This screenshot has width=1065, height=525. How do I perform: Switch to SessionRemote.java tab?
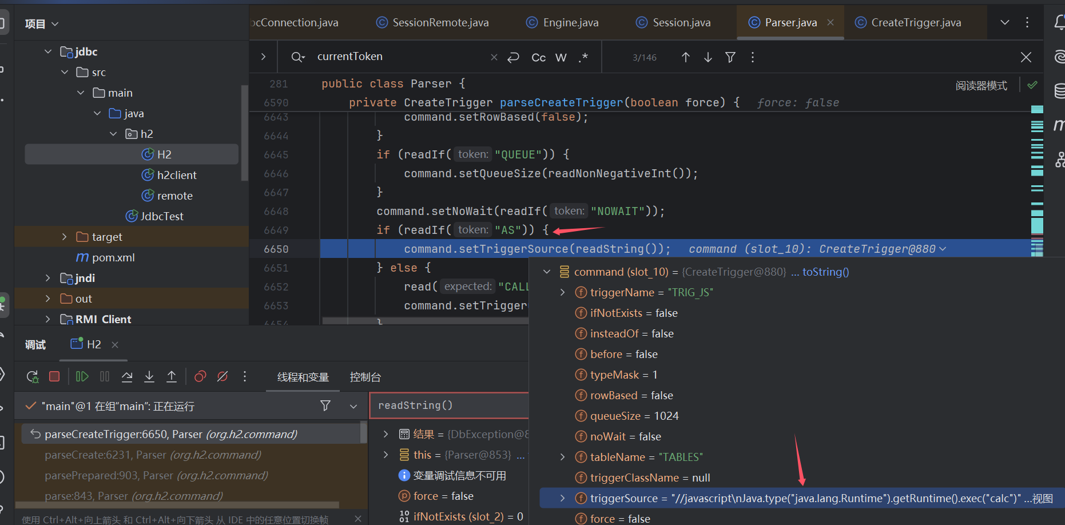[x=432, y=22]
